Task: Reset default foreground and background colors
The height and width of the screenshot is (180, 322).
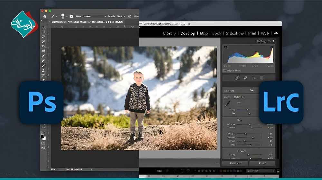Action: point(42,133)
